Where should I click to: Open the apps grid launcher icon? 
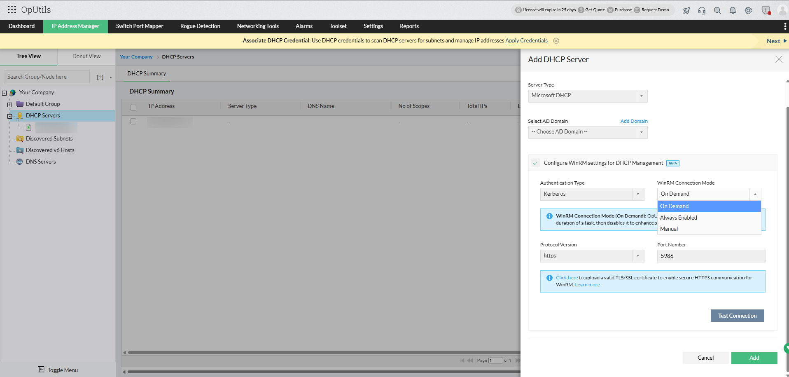click(x=12, y=9)
